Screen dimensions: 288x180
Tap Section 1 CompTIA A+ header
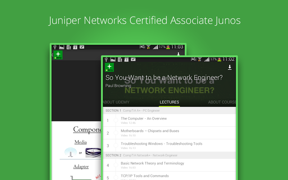point(169,111)
